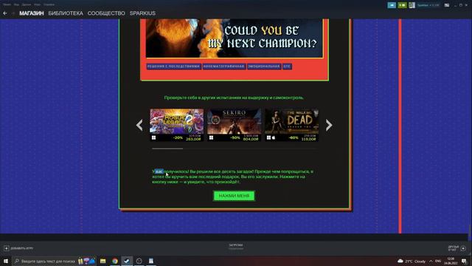Open the Игры menu
This screenshot has height=266, width=472.
38,4
